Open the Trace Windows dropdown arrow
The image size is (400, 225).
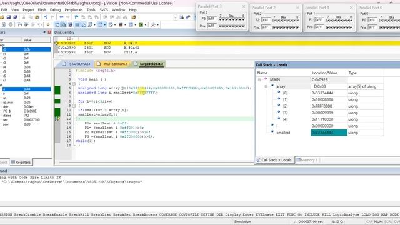135,25
